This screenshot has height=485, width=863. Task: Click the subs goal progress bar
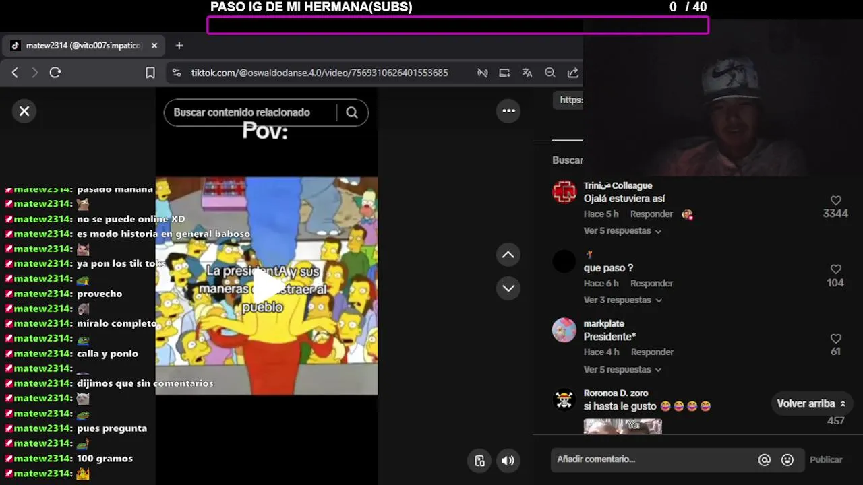(x=458, y=26)
